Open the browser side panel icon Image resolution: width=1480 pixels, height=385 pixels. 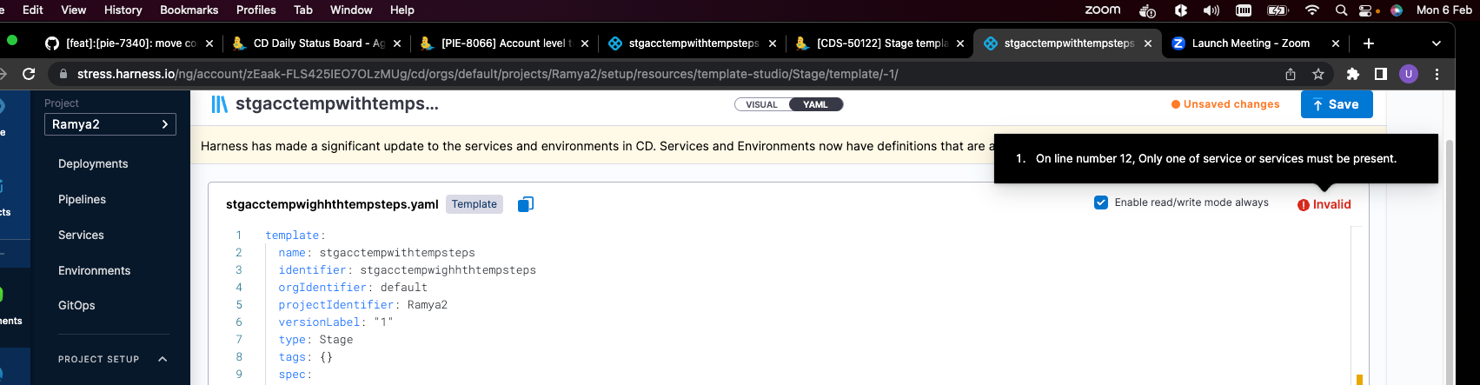1380,74
